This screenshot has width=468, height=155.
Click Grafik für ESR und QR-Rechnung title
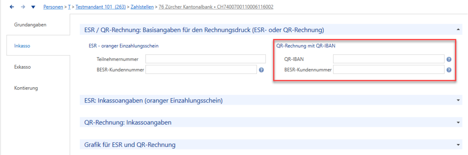(x=130, y=144)
